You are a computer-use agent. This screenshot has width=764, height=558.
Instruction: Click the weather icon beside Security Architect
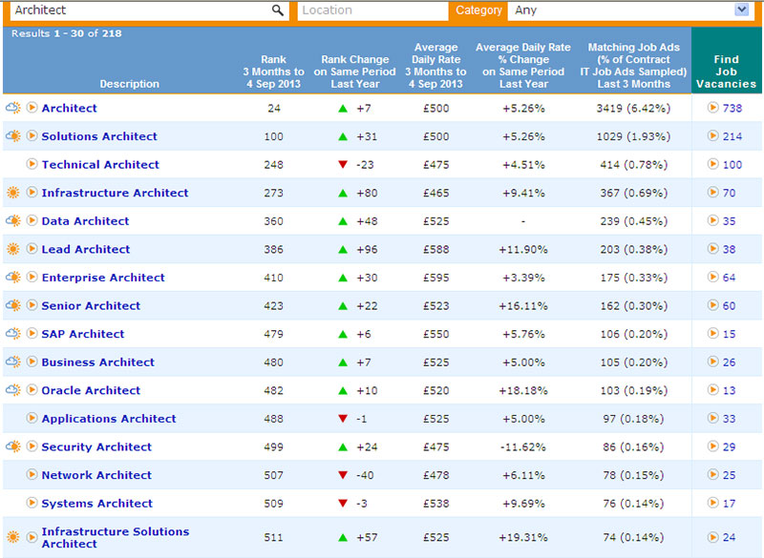13,446
